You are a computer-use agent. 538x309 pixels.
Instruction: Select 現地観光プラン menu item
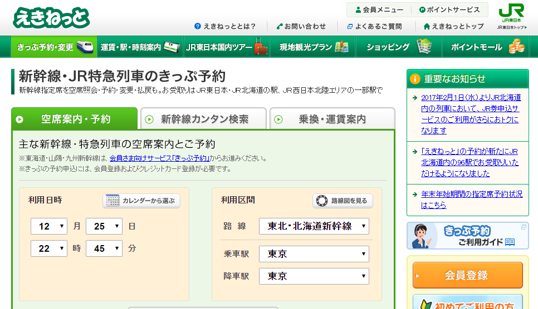(312, 47)
